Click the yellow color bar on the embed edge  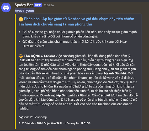pyautogui.click(x=15, y=71)
